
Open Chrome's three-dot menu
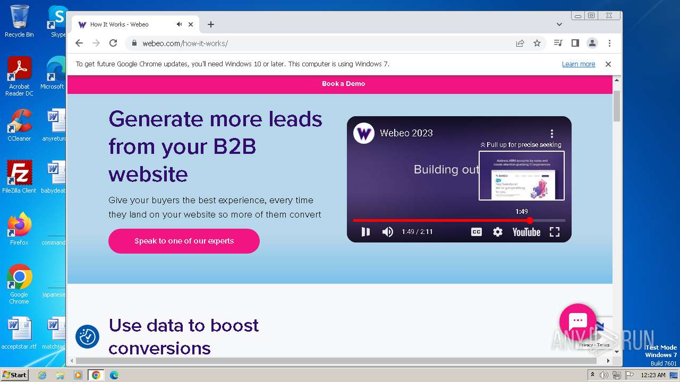pos(609,44)
